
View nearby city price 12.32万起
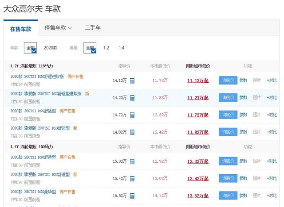click(x=198, y=161)
